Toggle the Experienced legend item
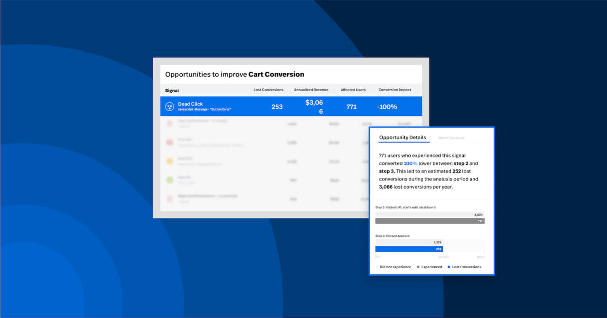 coord(429,267)
